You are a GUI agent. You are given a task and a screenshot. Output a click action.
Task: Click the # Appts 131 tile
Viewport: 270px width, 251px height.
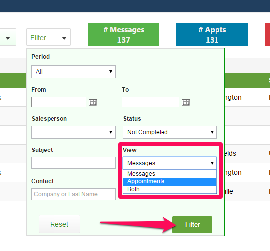[x=212, y=34]
